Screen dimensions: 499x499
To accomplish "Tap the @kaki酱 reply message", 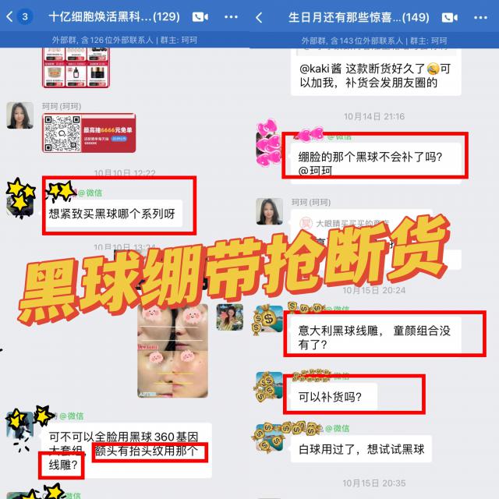I will coord(376,76).
